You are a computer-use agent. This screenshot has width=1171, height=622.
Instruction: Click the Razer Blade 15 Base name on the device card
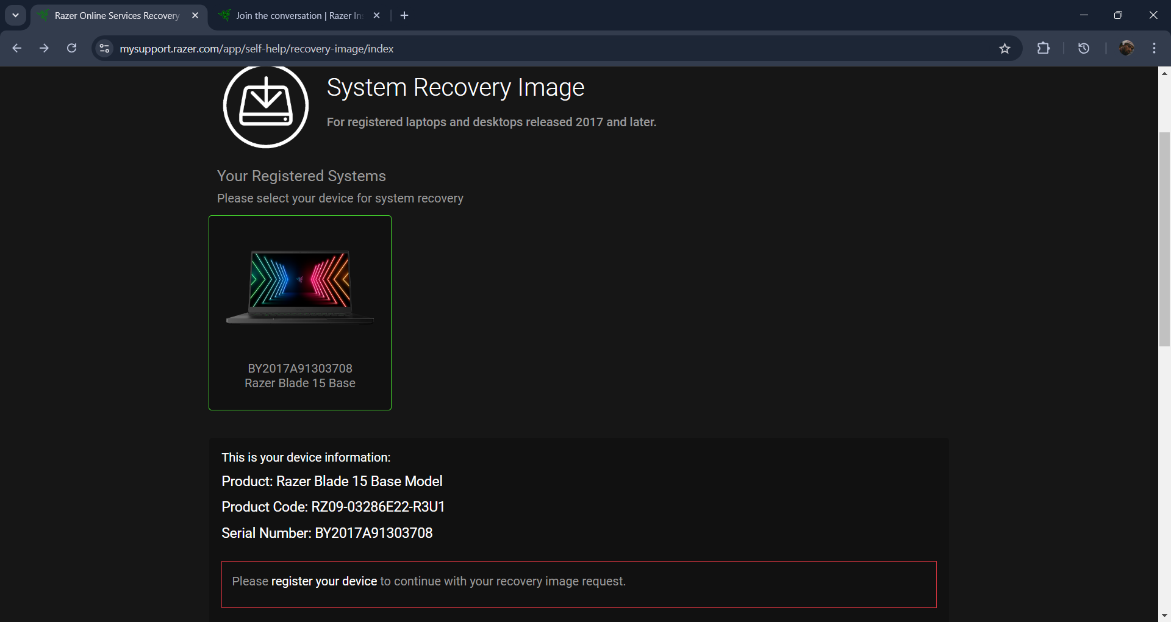click(x=300, y=383)
